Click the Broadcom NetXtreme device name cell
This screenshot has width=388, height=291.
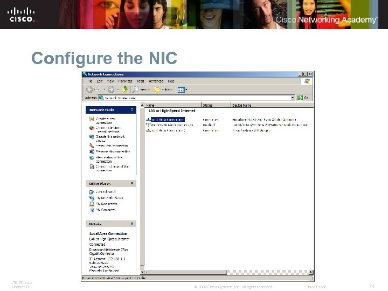tap(264, 120)
